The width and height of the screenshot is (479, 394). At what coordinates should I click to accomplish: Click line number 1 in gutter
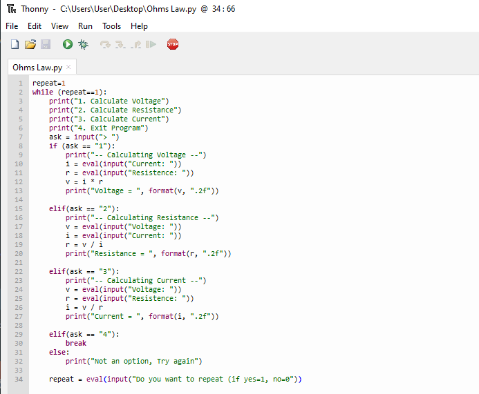click(21, 83)
